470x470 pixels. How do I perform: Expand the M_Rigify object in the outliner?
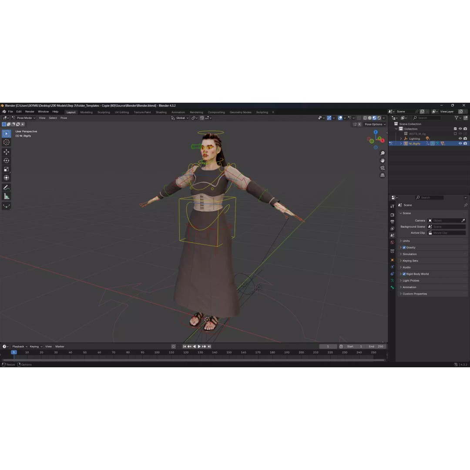[401, 144]
